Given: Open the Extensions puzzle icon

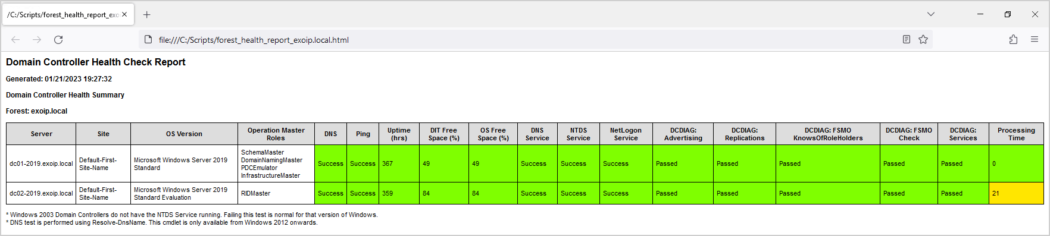Looking at the screenshot, I should tap(1013, 39).
